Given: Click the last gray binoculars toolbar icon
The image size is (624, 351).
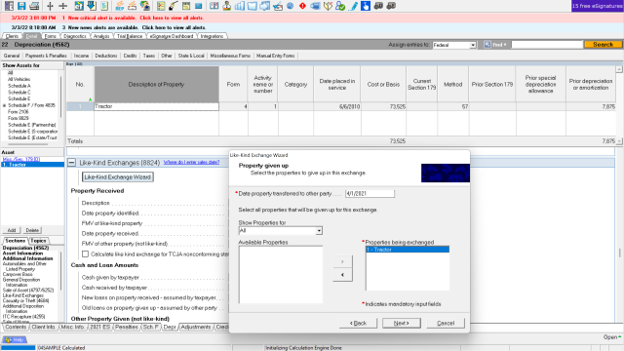Looking at the screenshot, I should pos(391,6).
